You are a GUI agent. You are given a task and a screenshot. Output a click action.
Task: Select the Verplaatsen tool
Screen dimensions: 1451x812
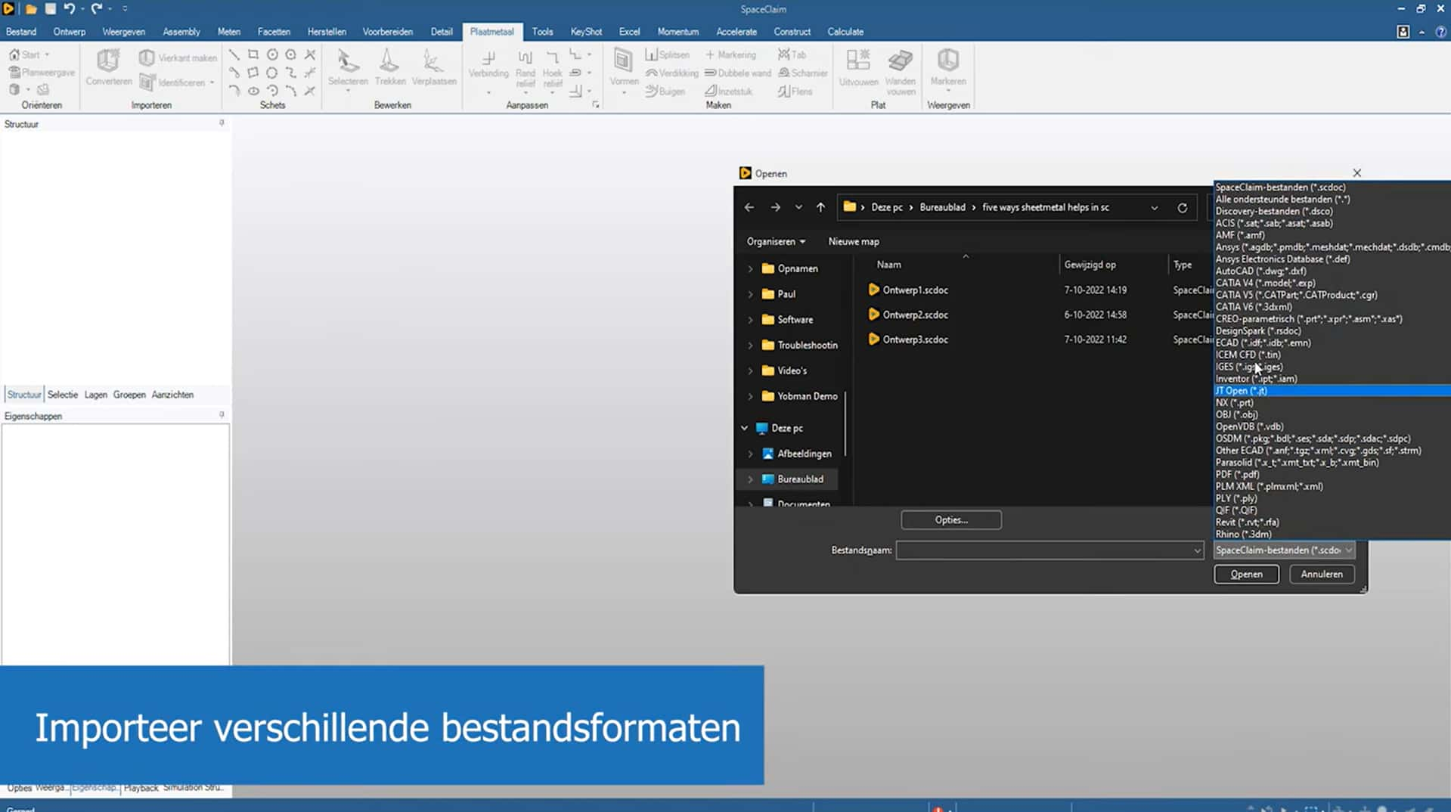pos(434,68)
